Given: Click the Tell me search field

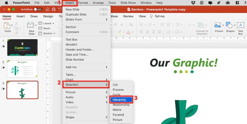Looking at the screenshot, I should tap(160, 17).
